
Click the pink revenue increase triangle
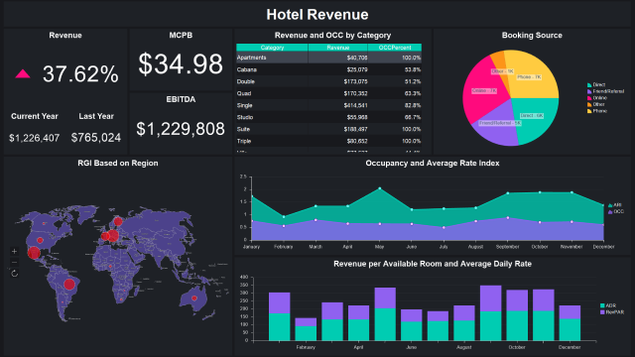click(x=23, y=73)
